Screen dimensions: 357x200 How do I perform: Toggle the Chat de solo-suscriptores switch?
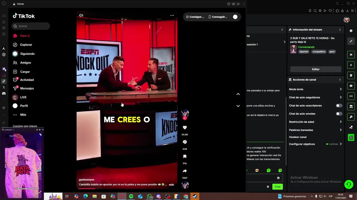339,106
